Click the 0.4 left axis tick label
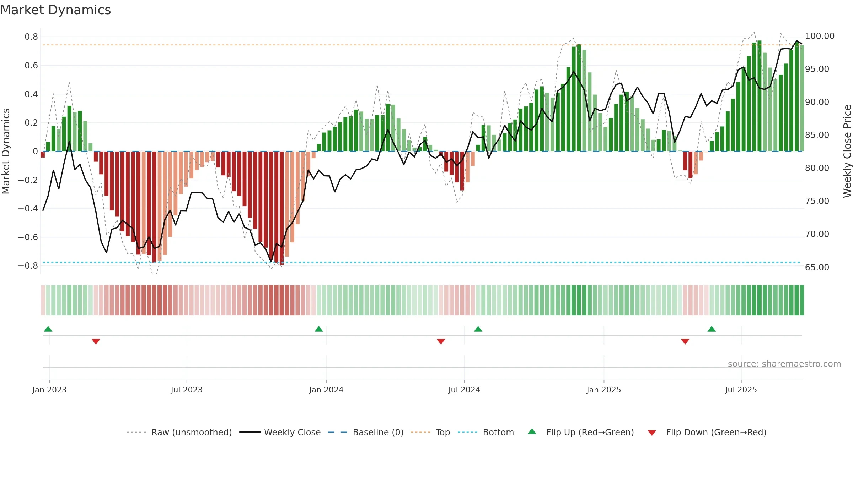Viewport: 853px width, 479px height. (31, 94)
